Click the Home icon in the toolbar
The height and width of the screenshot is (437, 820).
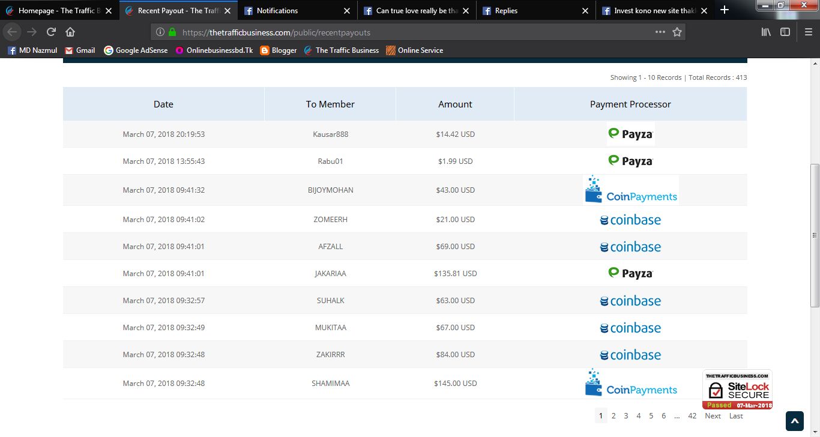[70, 32]
